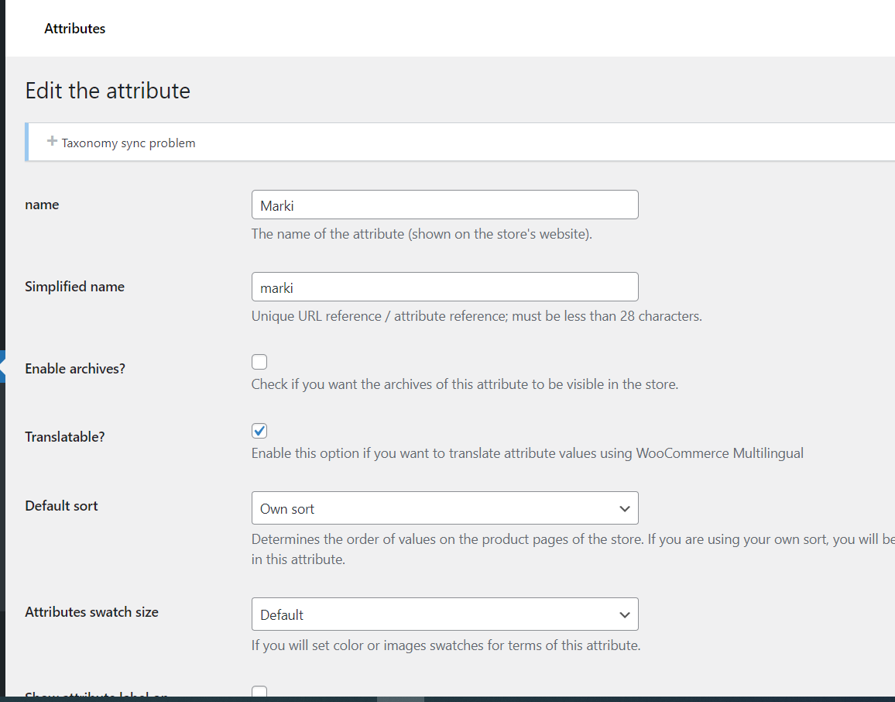Tick the Show attribute label checkbox
This screenshot has width=895, height=702.
point(259,693)
